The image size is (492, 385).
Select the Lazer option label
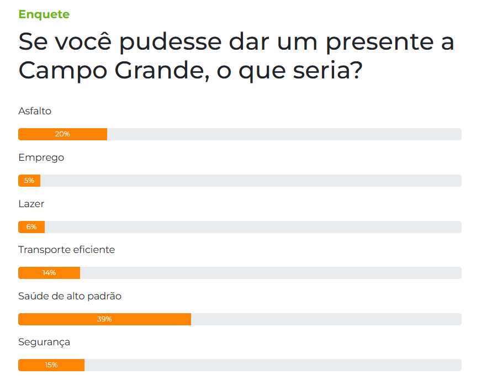pos(31,204)
